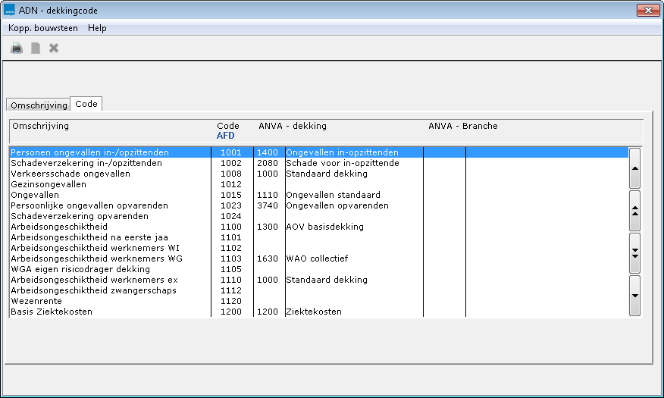Select the Code tab
The height and width of the screenshot is (398, 664).
pyautogui.click(x=86, y=104)
